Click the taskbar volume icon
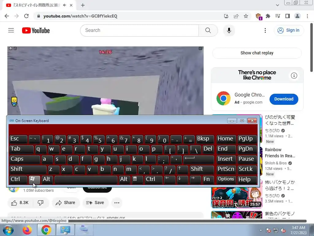Viewport: 314px width, 236px height. [x=283, y=230]
